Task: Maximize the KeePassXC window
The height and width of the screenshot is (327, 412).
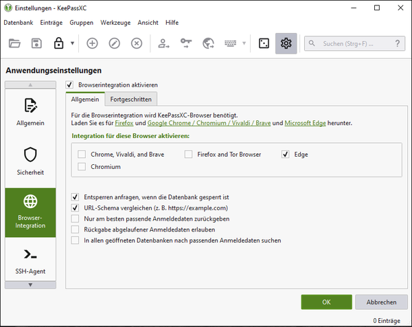Action: (377, 8)
